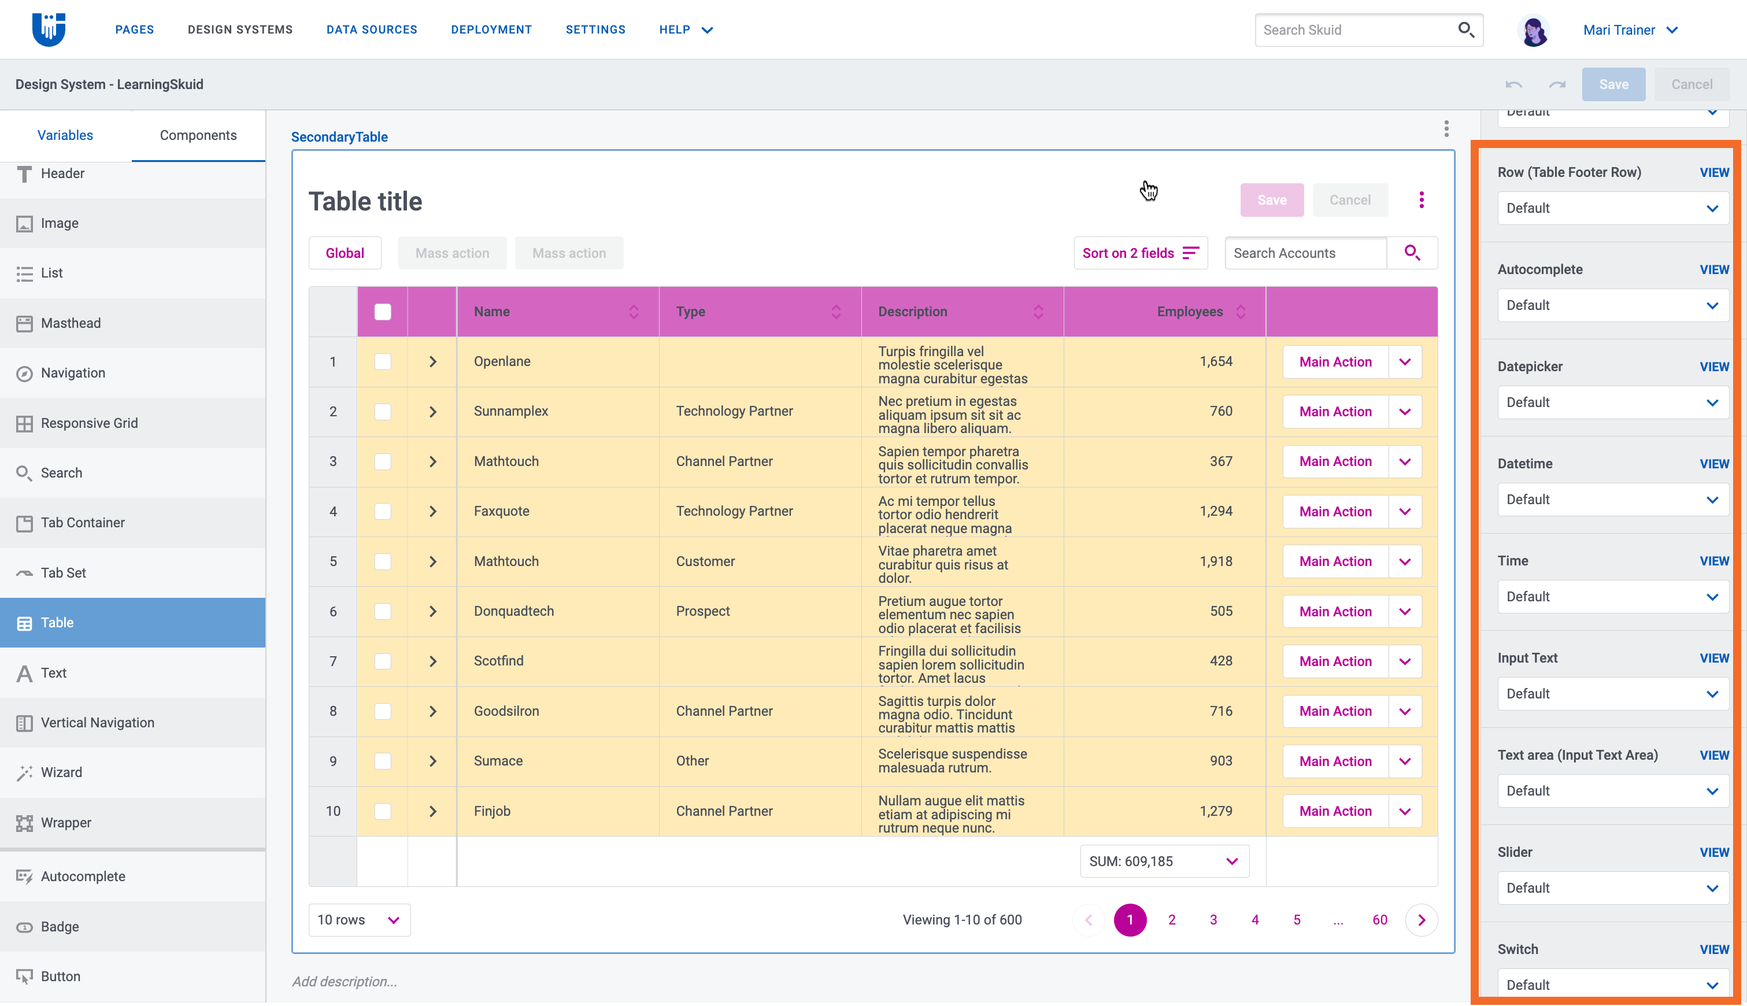Check the row 3 Mathtouch checkbox
The height and width of the screenshot is (1006, 1747).
pos(383,461)
